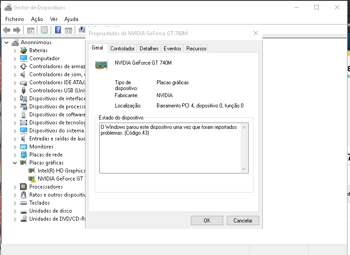Switch to the Controlador tab
This screenshot has height=255, width=350.
point(122,49)
